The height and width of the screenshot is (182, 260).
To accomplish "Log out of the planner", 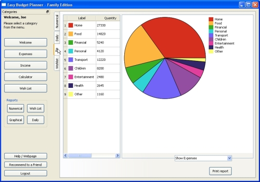I will [26, 173].
